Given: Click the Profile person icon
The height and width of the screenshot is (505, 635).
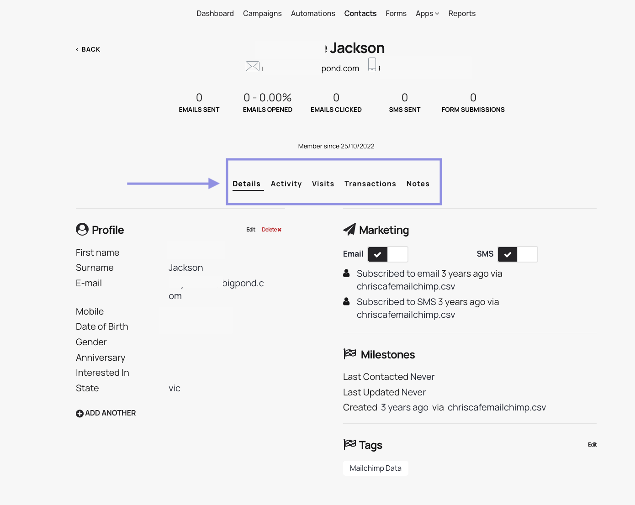Looking at the screenshot, I should pos(82,229).
